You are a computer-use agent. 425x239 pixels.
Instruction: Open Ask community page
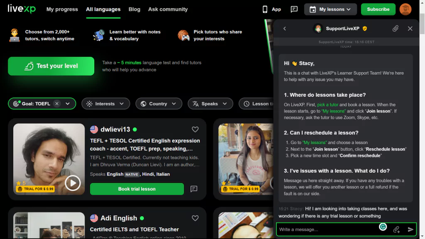pos(168,9)
